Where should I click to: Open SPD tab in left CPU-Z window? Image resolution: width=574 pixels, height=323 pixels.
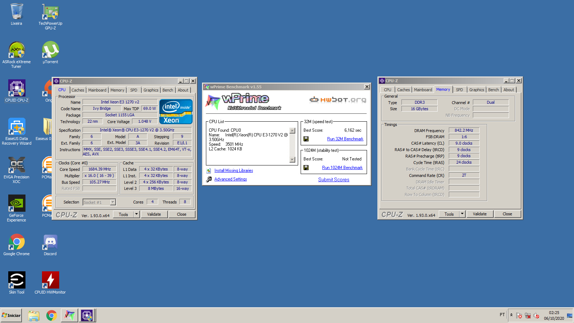pyautogui.click(x=134, y=90)
